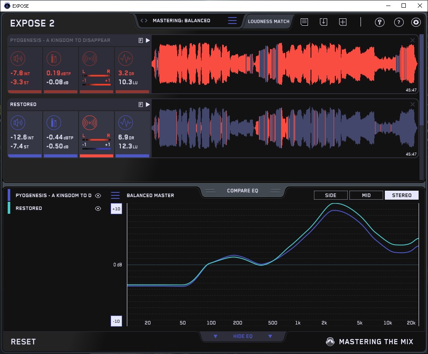
Task: Open the license key icon
Action: (x=380, y=22)
